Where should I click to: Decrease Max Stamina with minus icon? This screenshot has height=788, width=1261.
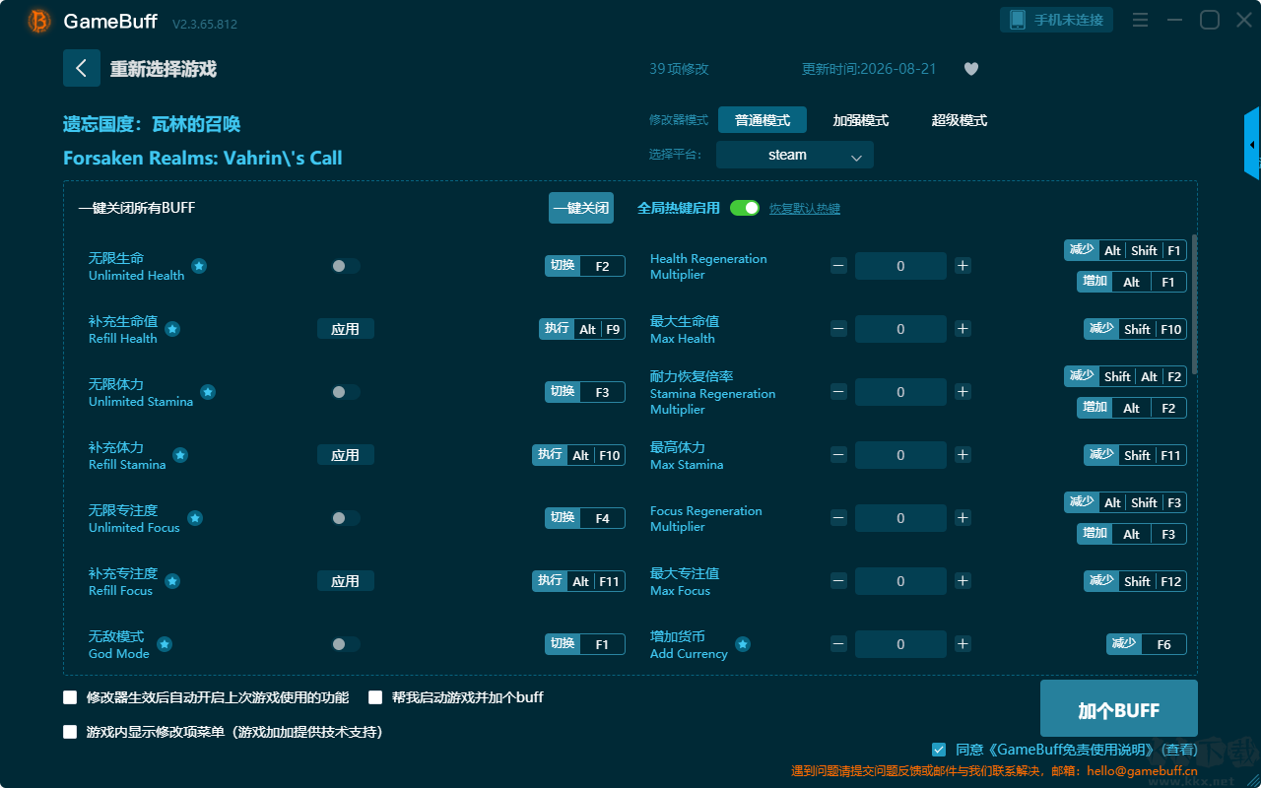tap(838, 455)
